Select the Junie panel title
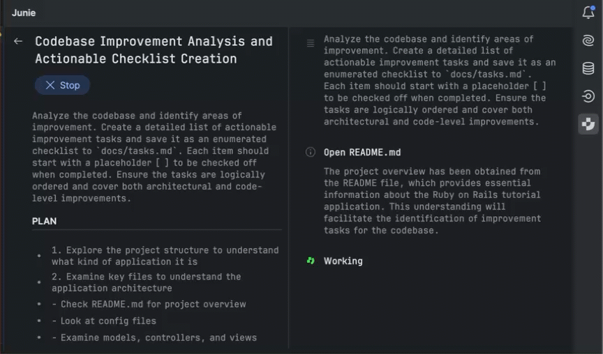Screen dimensions: 603x354 (x=24, y=13)
